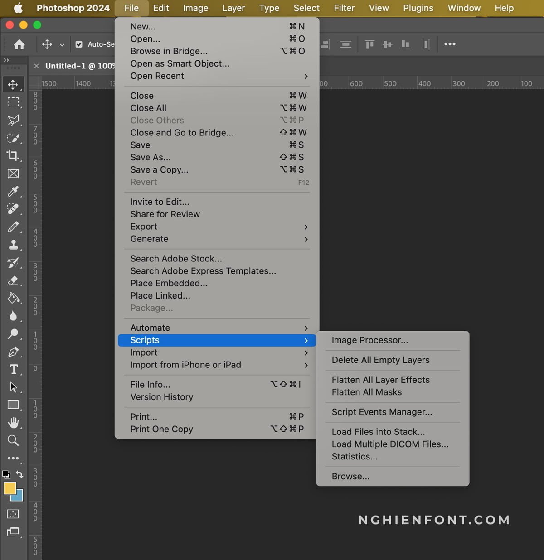Select the Move tool in the toolbar
The height and width of the screenshot is (560, 544).
13,85
